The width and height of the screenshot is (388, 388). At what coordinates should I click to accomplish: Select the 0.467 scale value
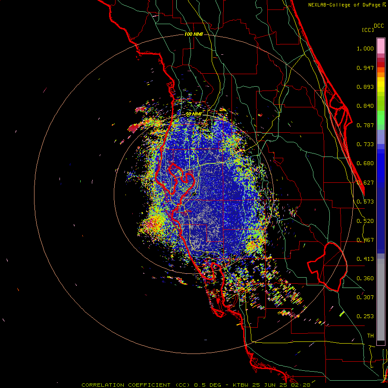(x=365, y=240)
